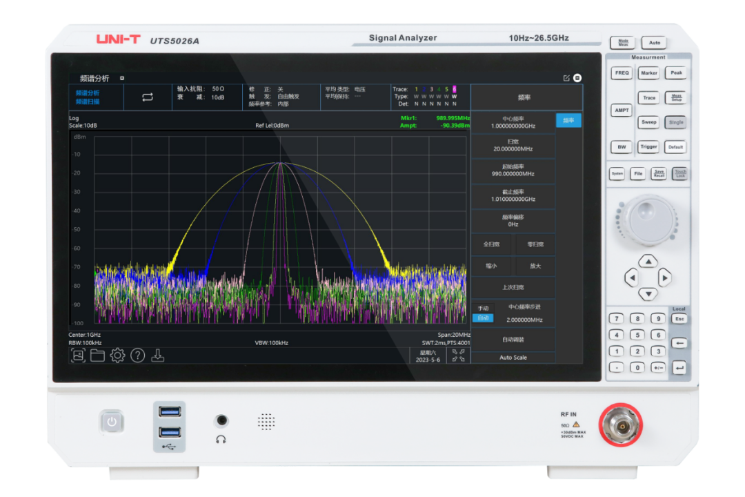Hit the backspace arrow key

coord(679,343)
